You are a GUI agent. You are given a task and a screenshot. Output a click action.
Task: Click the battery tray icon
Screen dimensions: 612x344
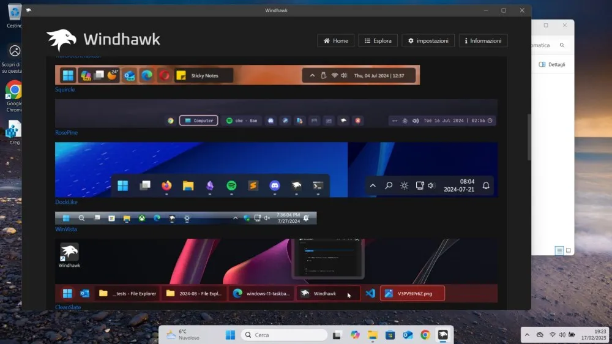pos(572,335)
